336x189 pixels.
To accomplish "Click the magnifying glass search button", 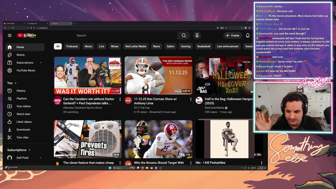I will click(x=184, y=35).
